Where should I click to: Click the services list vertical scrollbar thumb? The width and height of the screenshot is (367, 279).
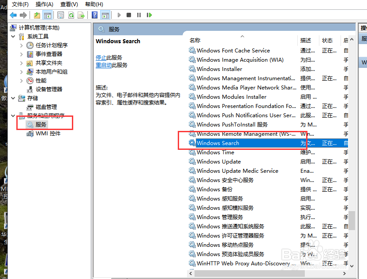352,220
